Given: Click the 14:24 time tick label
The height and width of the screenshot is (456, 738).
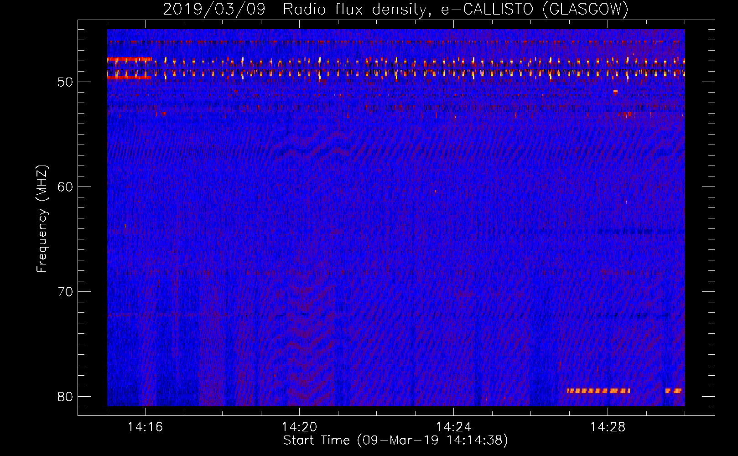Looking at the screenshot, I should [453, 427].
